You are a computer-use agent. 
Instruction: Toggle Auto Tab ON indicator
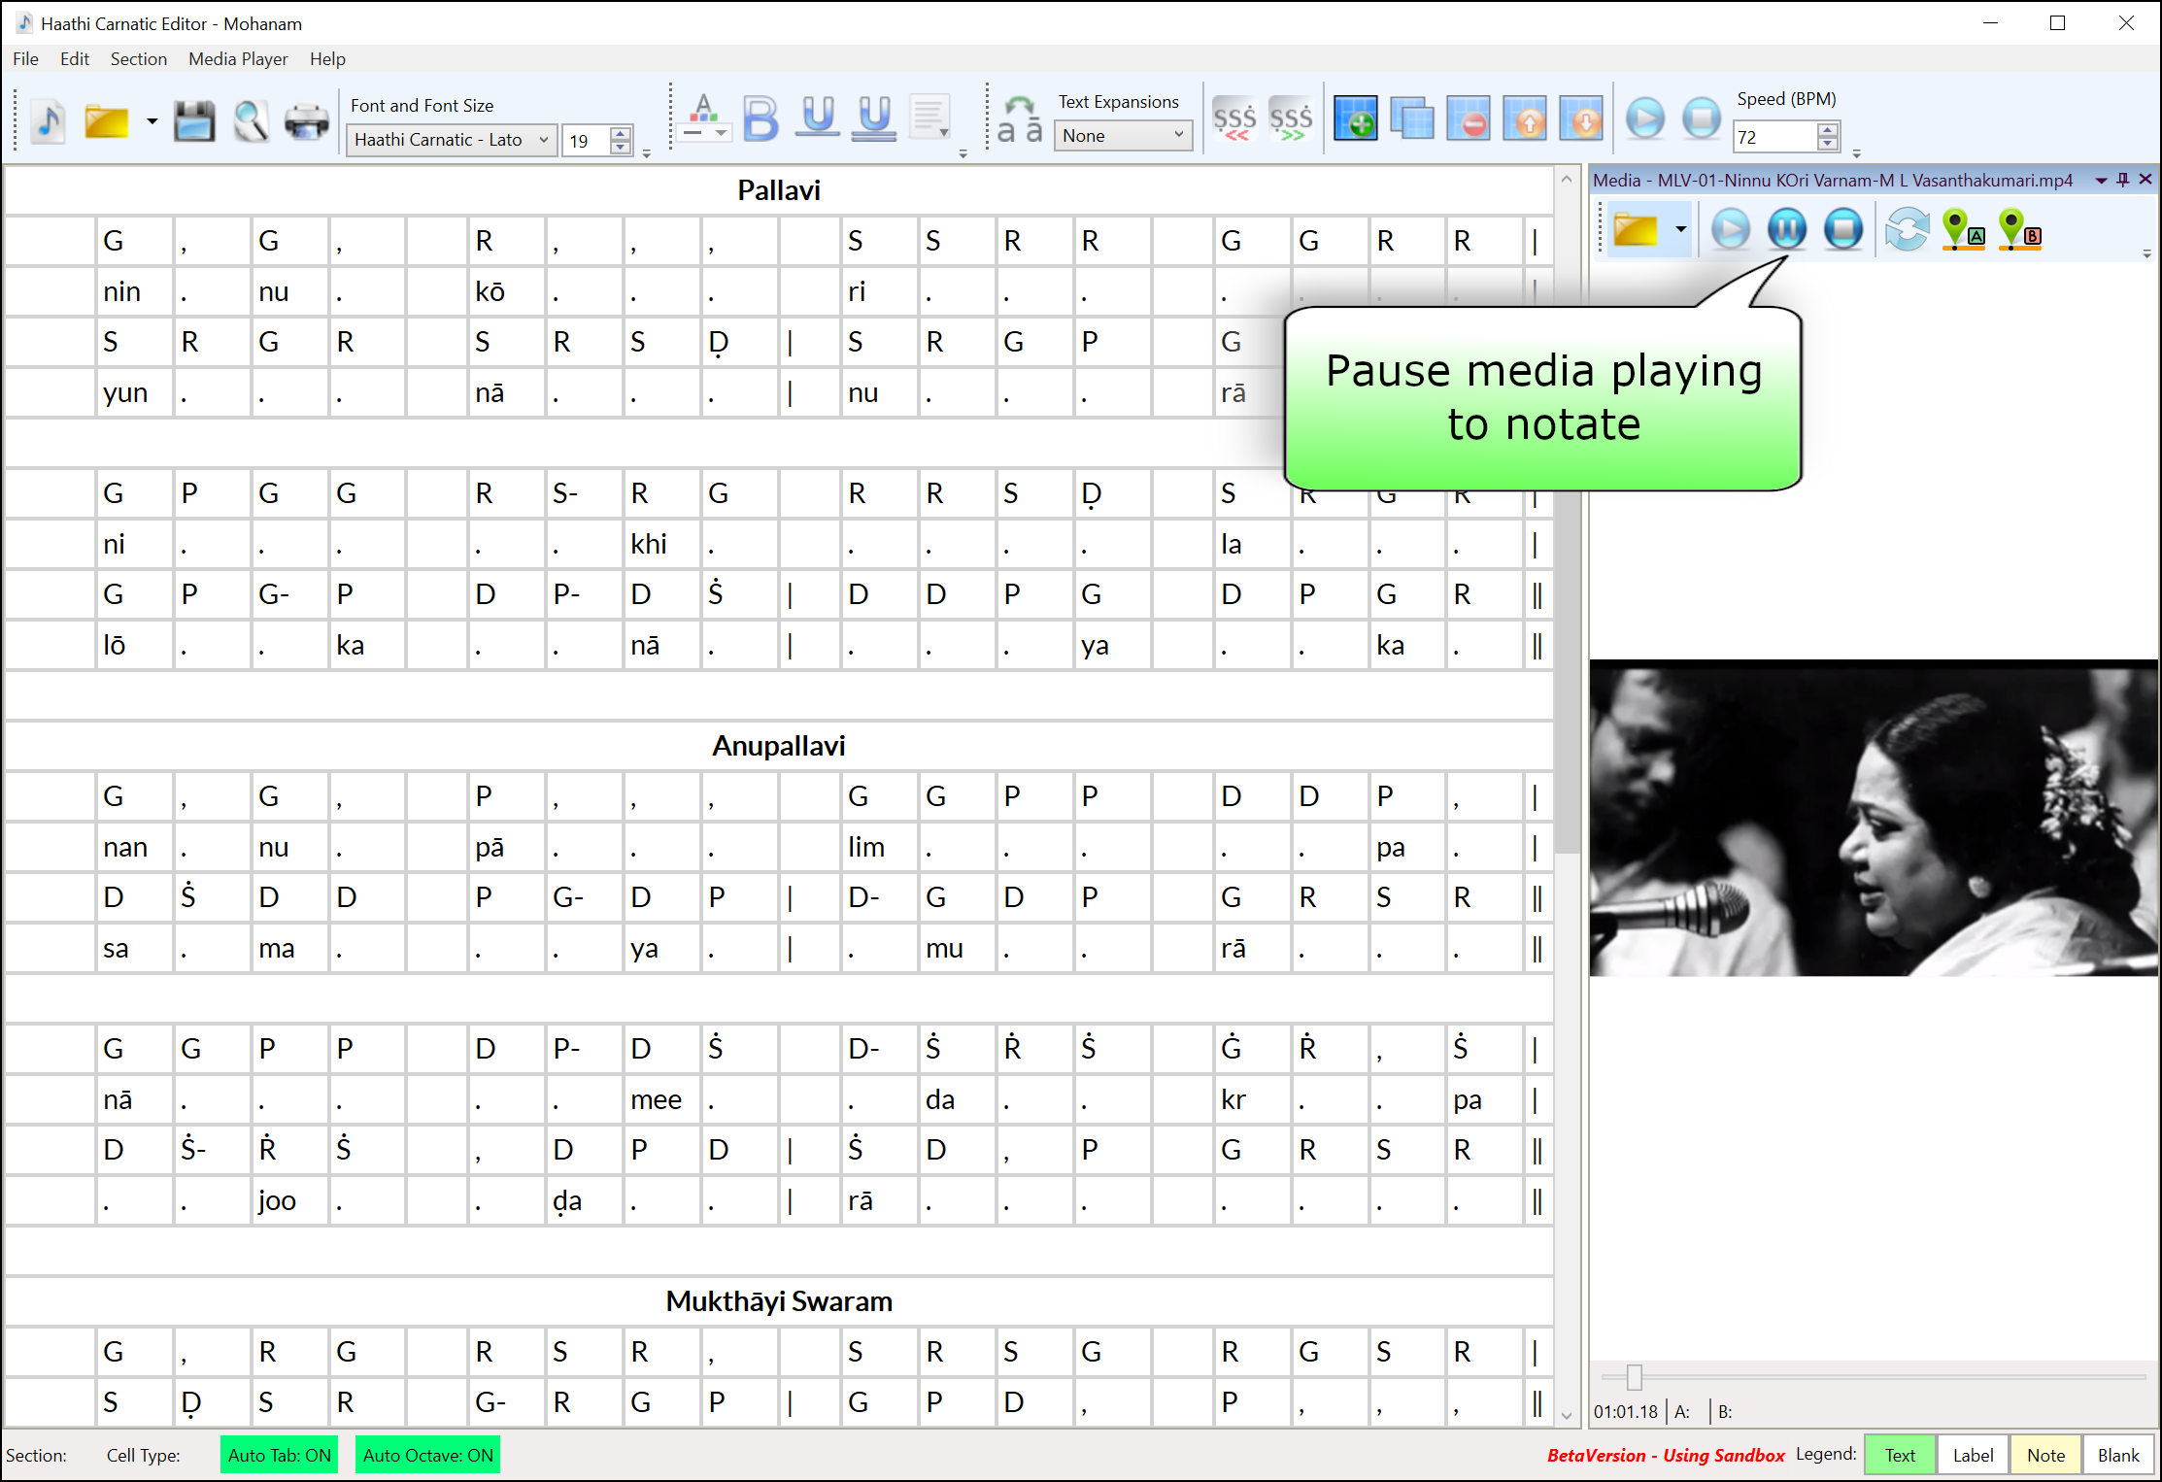279,1455
